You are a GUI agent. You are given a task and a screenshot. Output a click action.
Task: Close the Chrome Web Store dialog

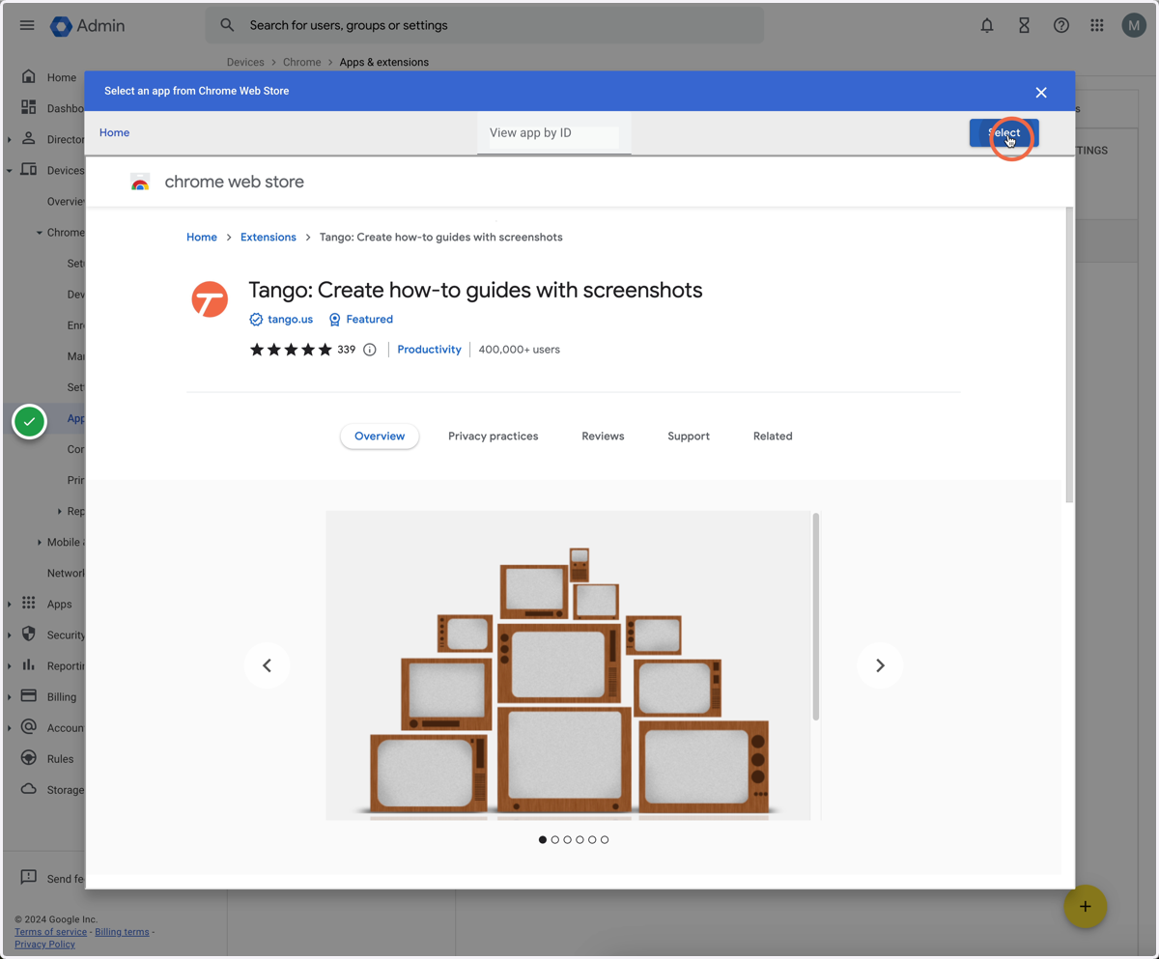point(1041,92)
